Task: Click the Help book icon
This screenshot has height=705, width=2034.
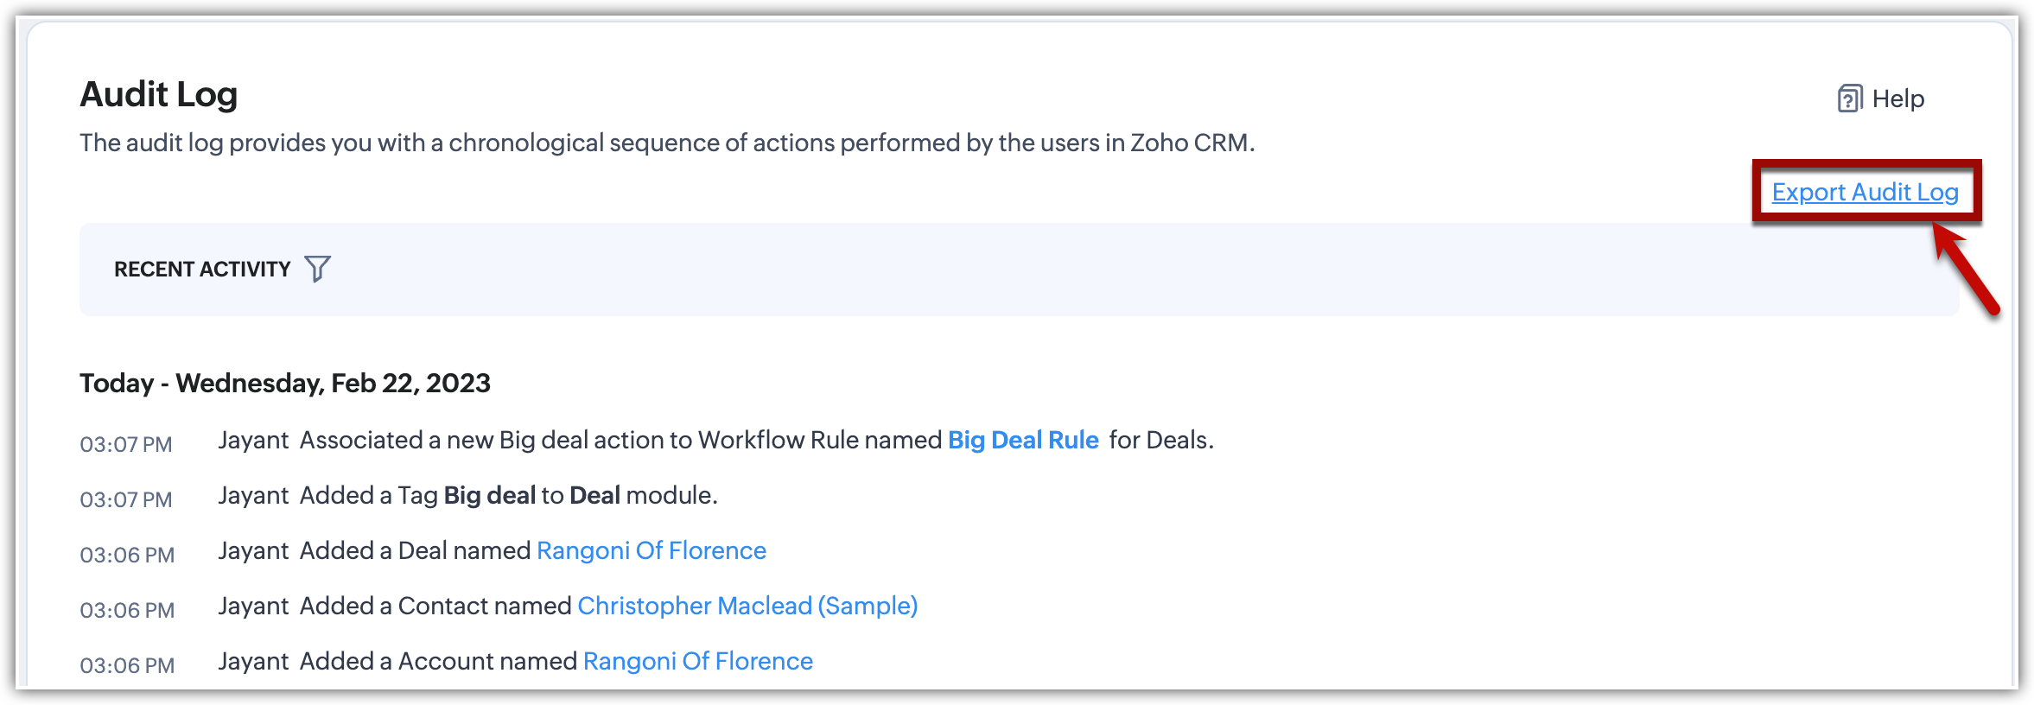Action: tap(1848, 99)
